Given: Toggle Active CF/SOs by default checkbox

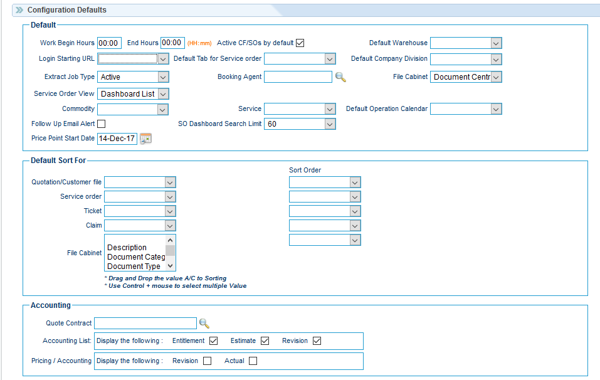Looking at the screenshot, I should point(300,43).
